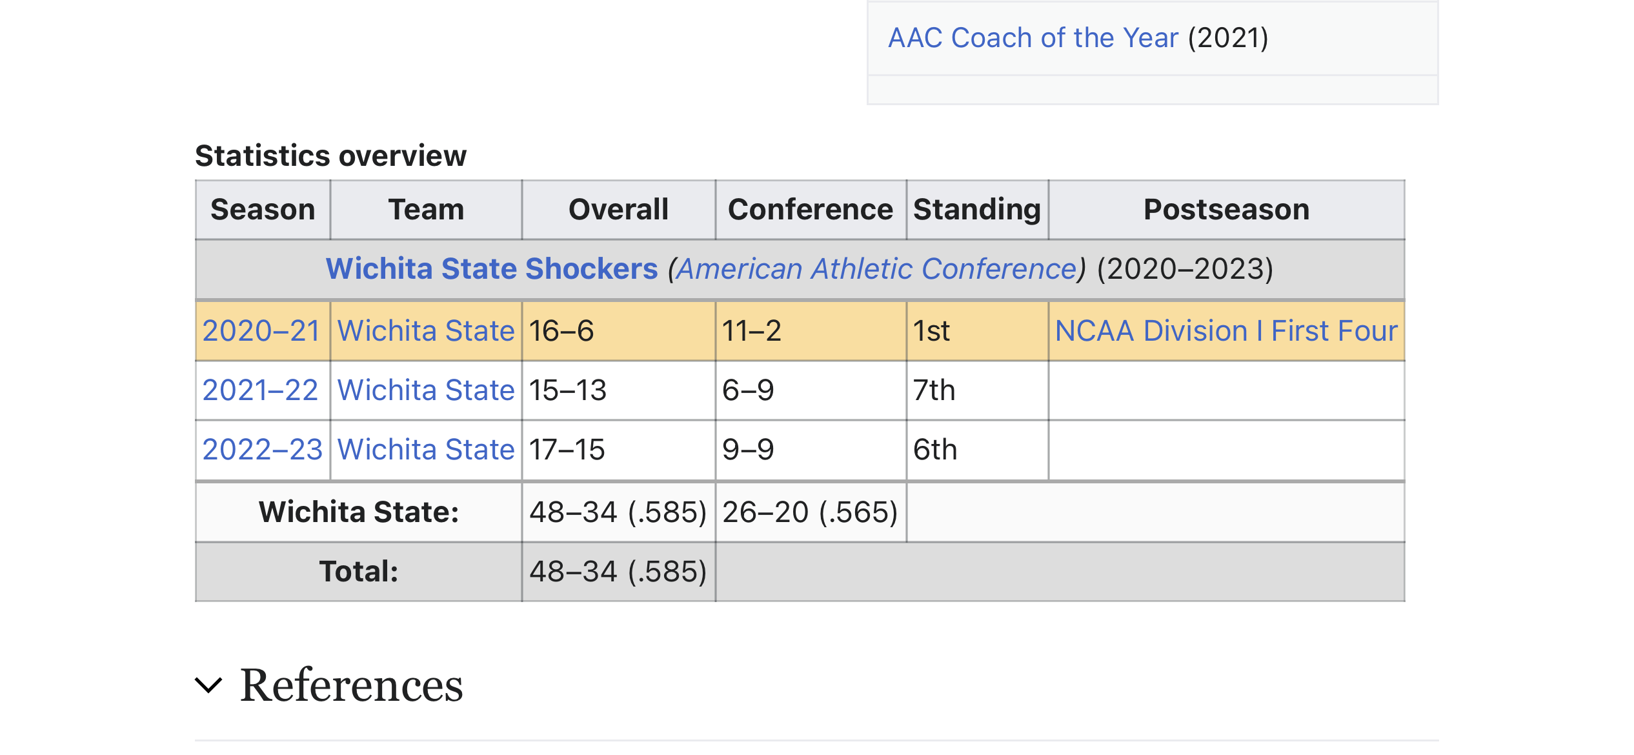Screen dimensions: 1634x755
Task: Click Wichita State in the 2022–23 row
Action: click(x=426, y=450)
